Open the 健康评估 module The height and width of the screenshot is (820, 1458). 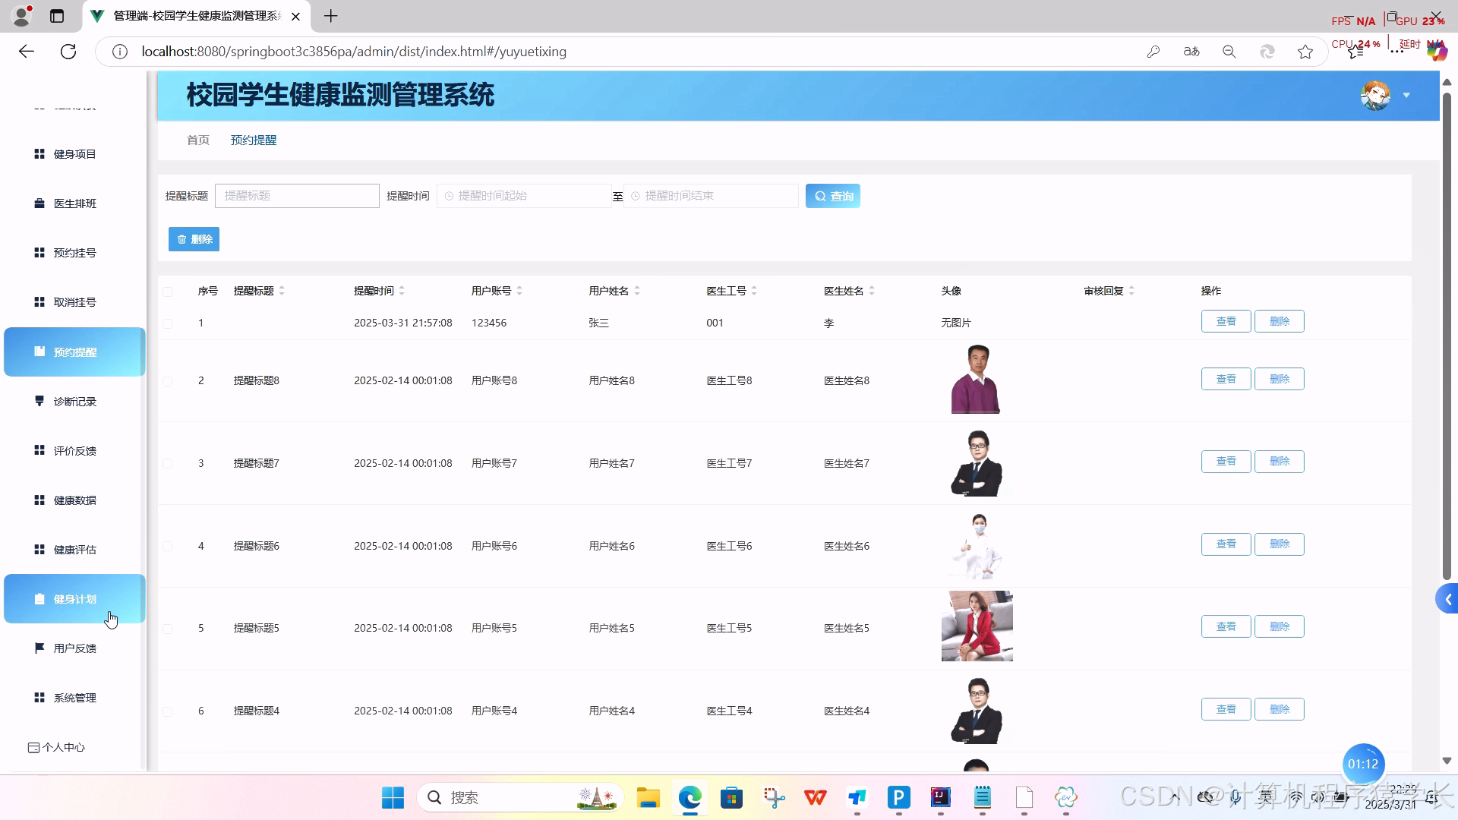[74, 549]
